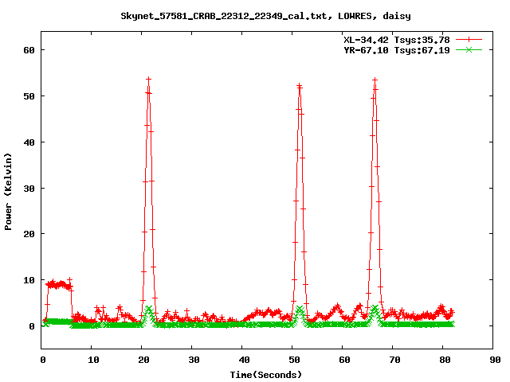Click the x-axis tick label 10

(93, 360)
